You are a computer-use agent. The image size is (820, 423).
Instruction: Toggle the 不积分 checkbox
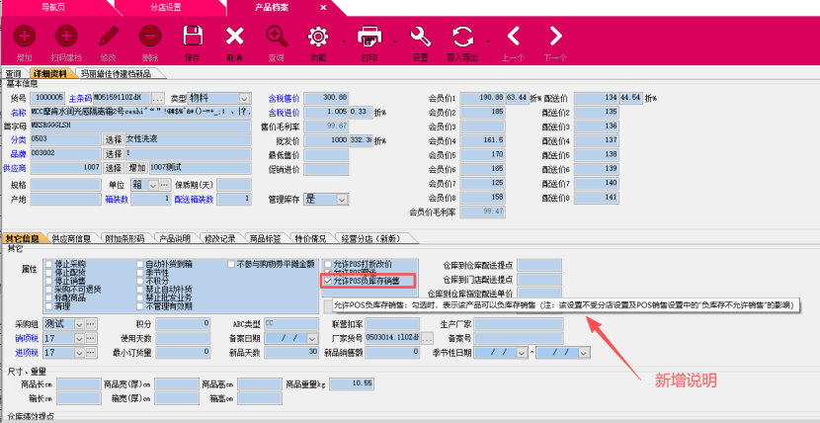coord(140,281)
